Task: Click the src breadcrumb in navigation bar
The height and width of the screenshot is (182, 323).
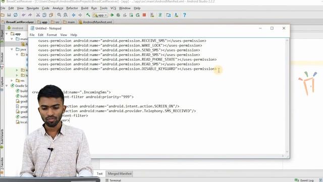Action: pyautogui.click(x=55, y=22)
